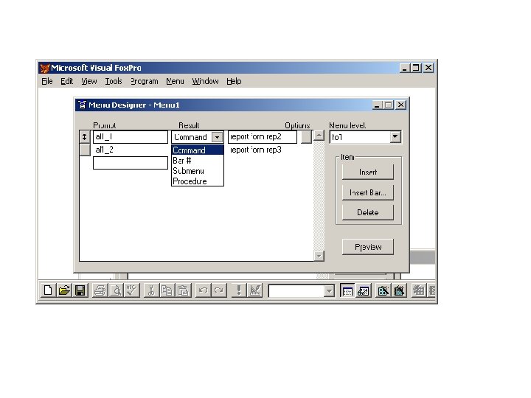The image size is (531, 398).
Task: Click the Cut scissors icon
Action: [x=151, y=290]
